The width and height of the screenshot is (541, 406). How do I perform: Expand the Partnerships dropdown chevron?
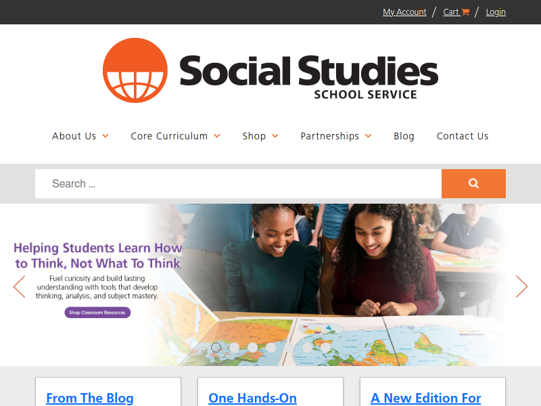click(x=369, y=136)
